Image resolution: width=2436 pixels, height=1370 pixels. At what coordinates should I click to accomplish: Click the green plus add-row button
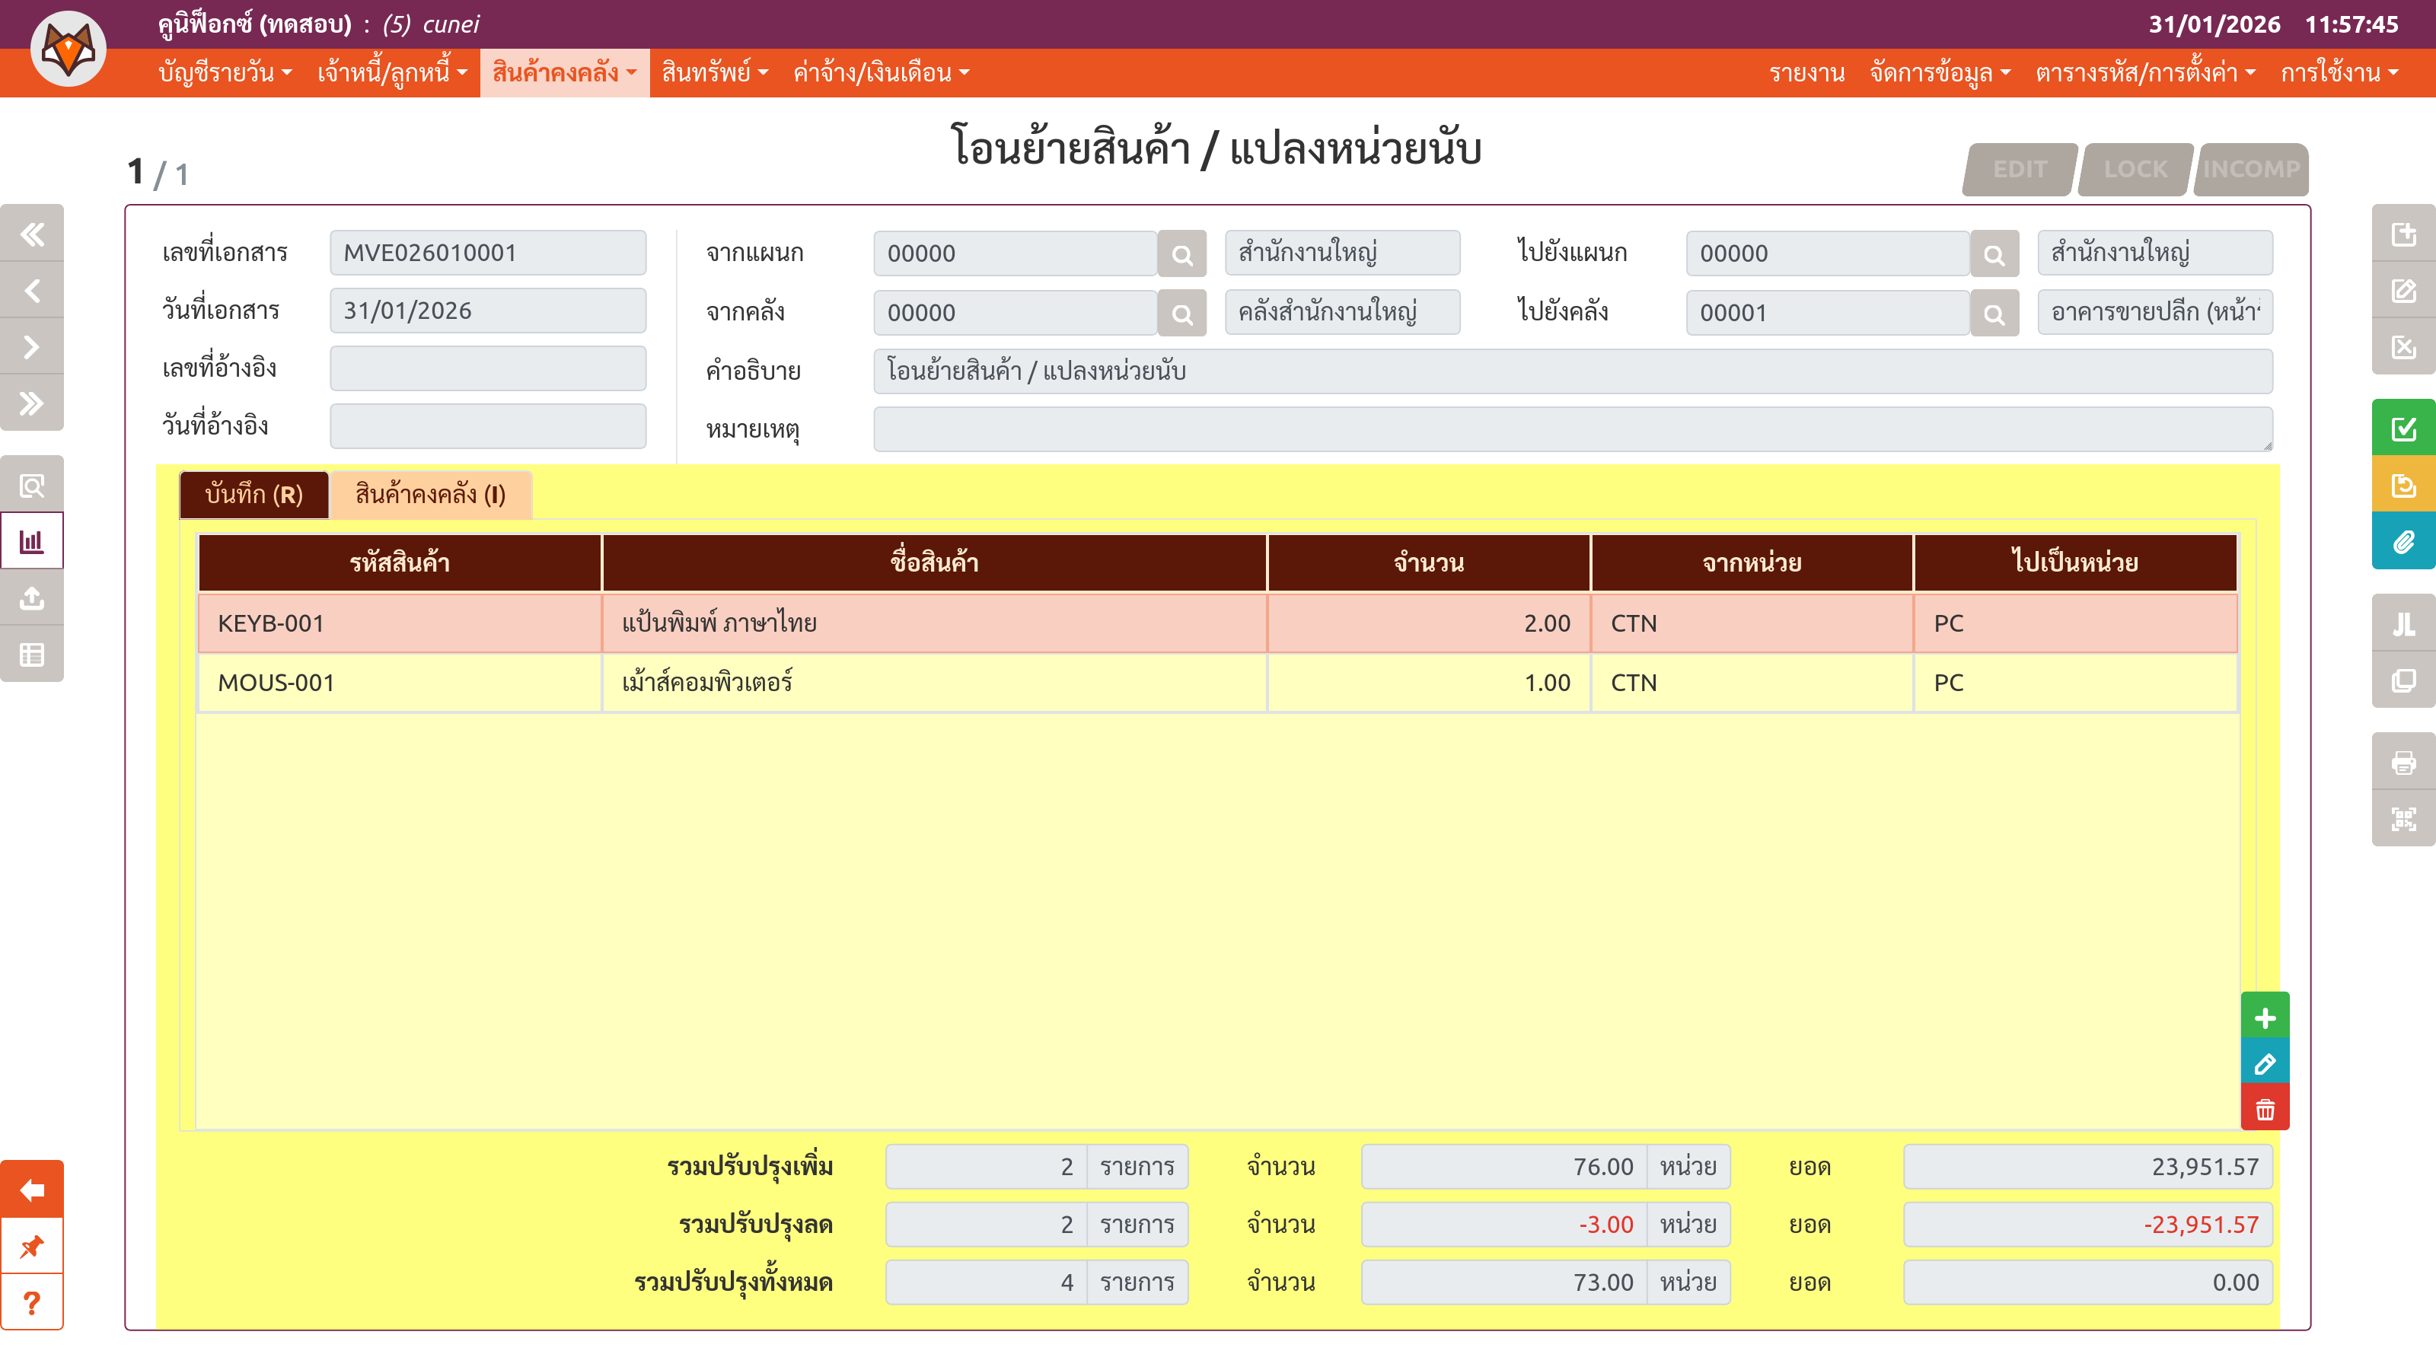(2264, 1018)
